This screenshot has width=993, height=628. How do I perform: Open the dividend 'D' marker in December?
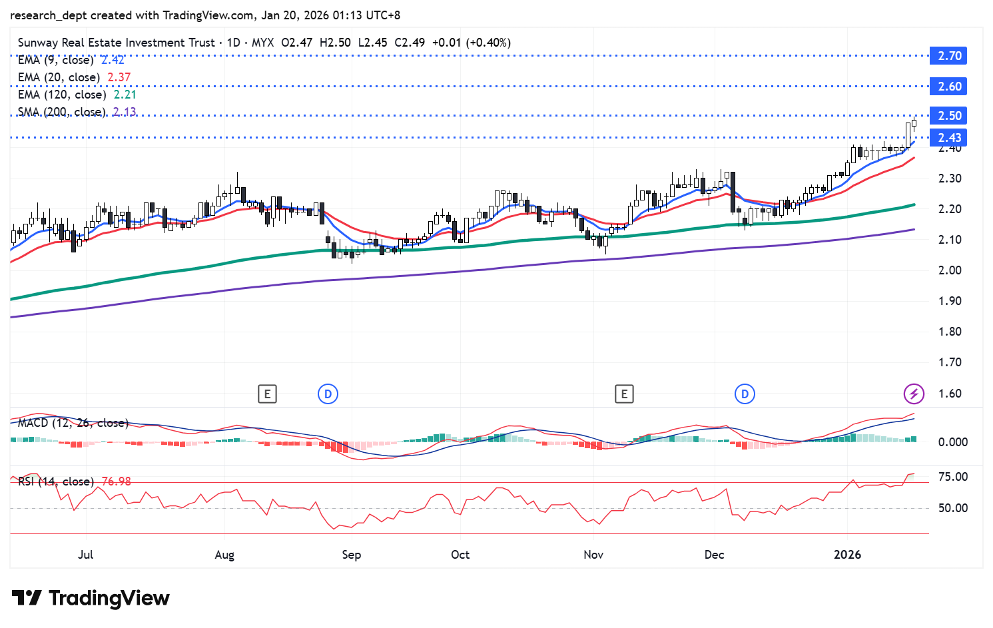point(745,394)
